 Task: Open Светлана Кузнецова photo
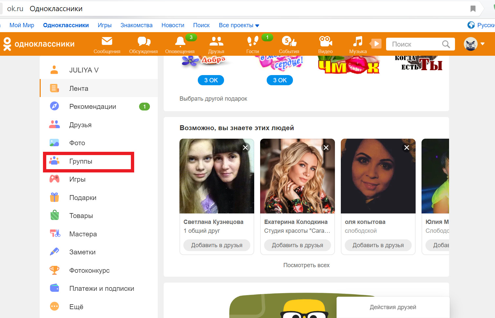point(217,176)
